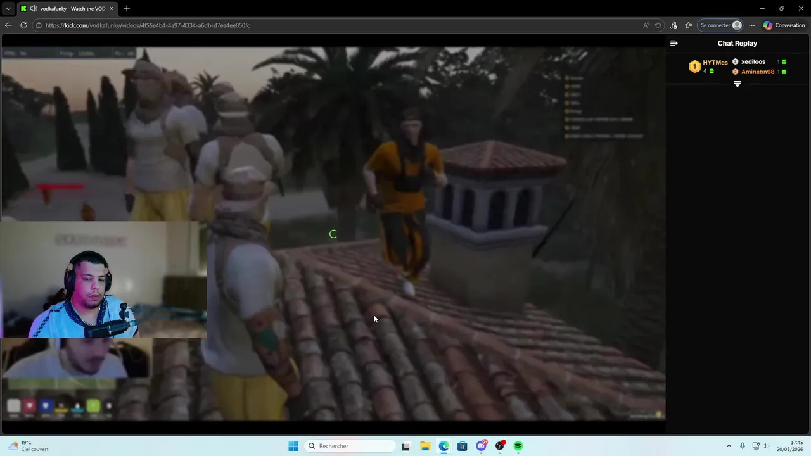Expand the gift leaderboard arrow
The image size is (811, 456).
point(737,84)
